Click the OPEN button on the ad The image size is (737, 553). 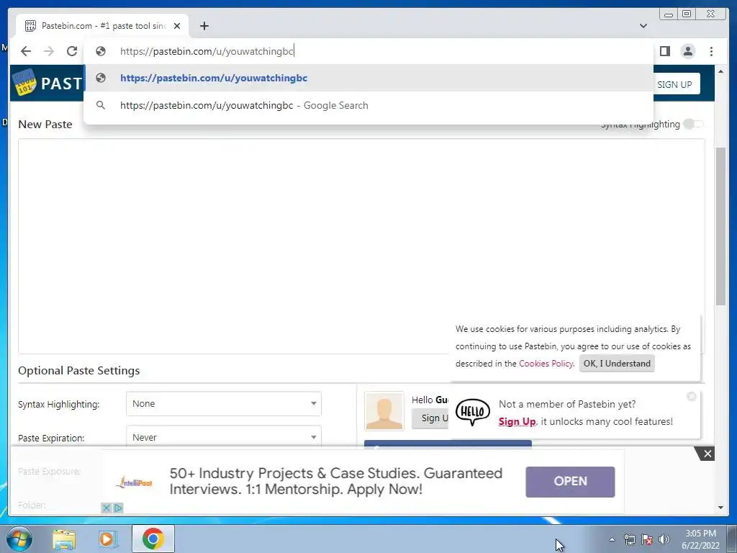[570, 482]
